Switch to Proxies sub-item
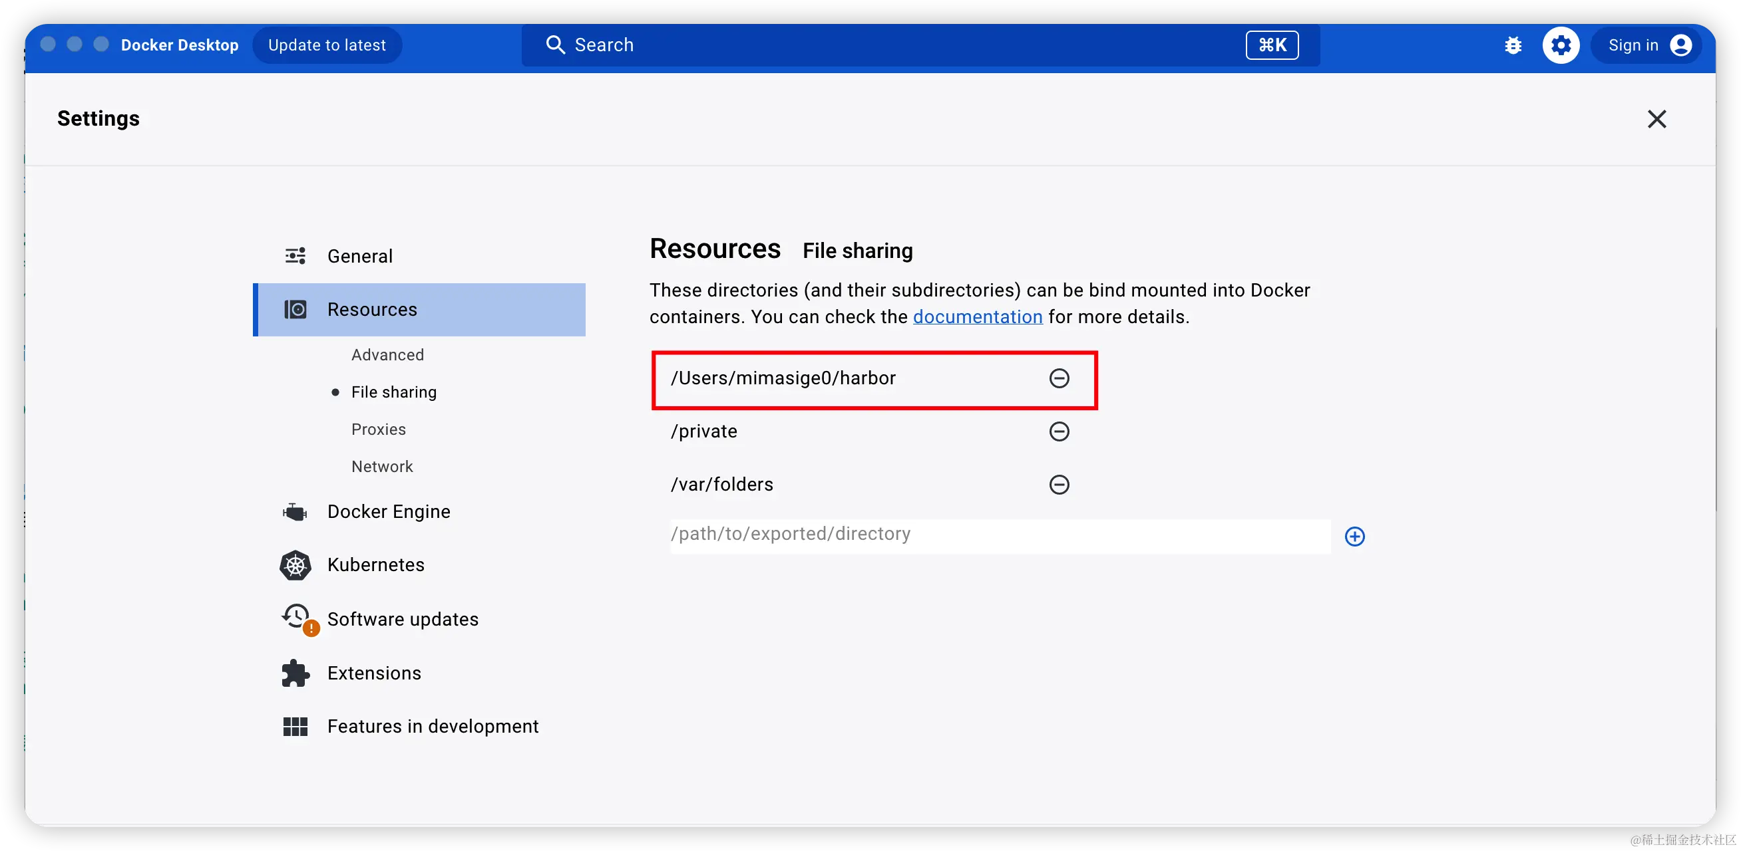Screen dimensions: 1741x851 pos(379,429)
